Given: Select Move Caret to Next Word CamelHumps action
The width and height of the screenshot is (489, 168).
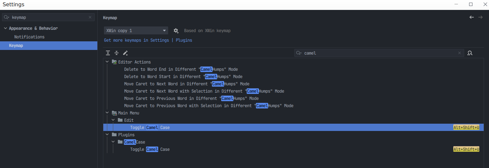Looking at the screenshot, I should coord(187,84).
